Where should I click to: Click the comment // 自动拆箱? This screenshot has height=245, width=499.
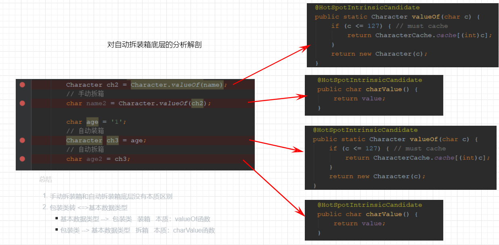pyautogui.click(x=85, y=149)
